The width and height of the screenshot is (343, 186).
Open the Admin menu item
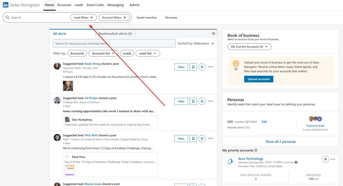(134, 5)
